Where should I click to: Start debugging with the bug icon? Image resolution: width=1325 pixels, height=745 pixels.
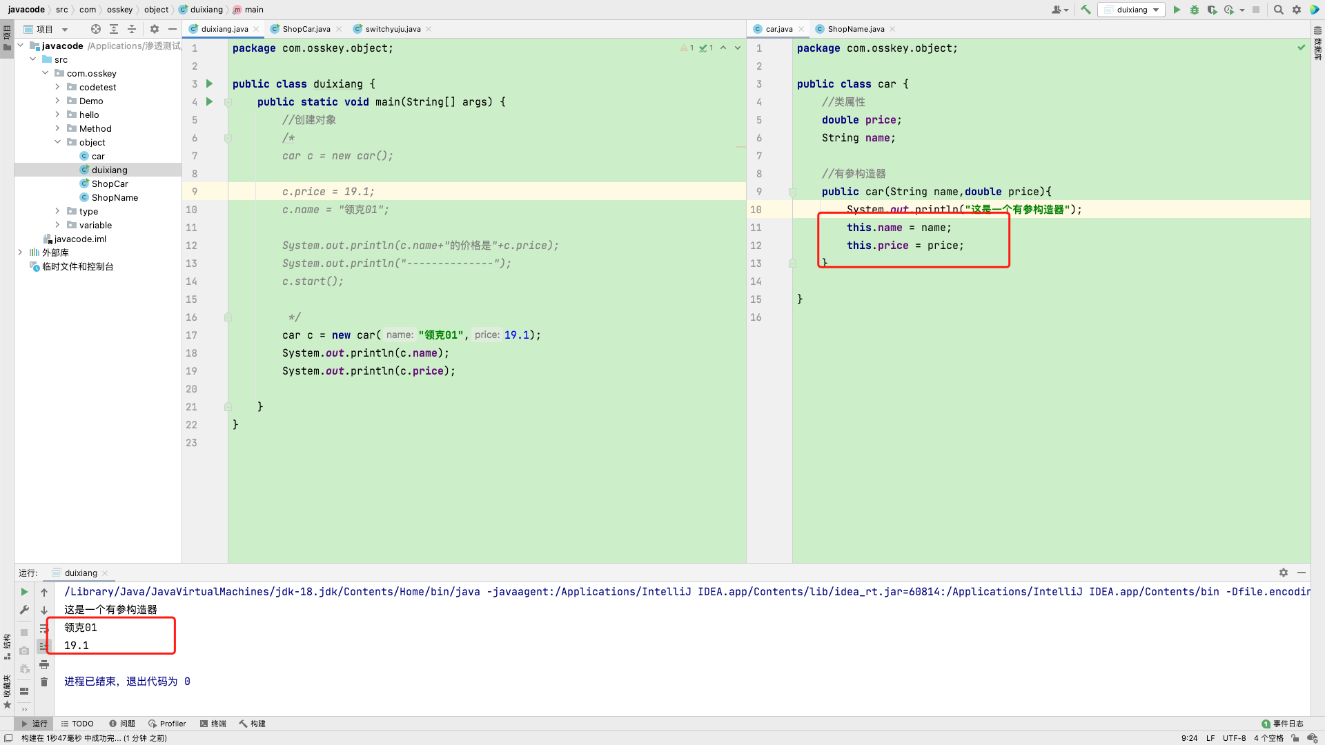tap(1195, 10)
